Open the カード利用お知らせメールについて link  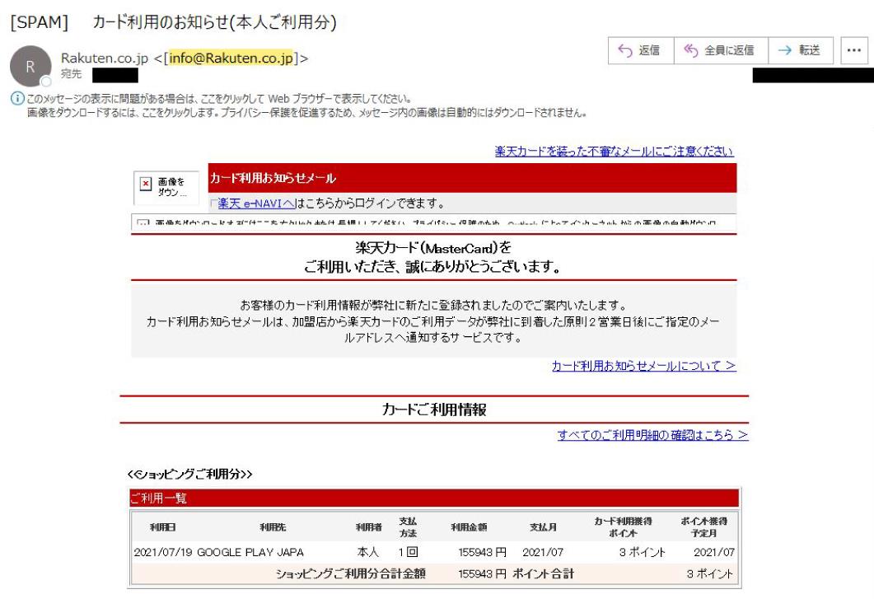[644, 366]
